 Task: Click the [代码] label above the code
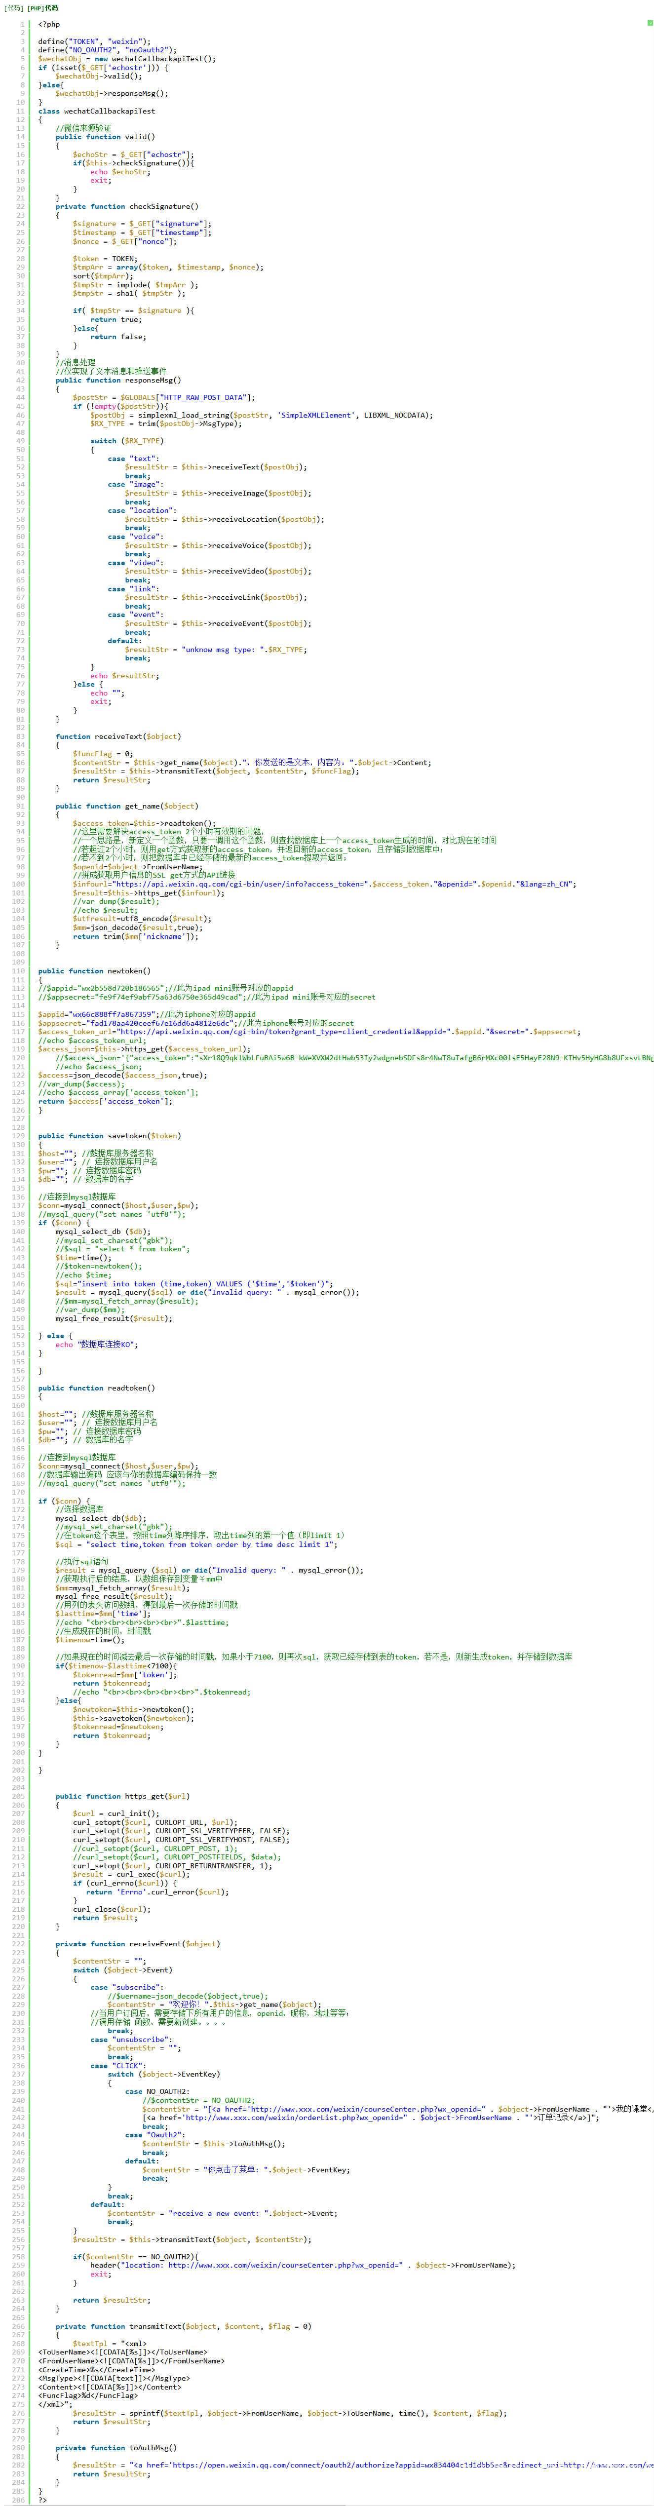14,8
